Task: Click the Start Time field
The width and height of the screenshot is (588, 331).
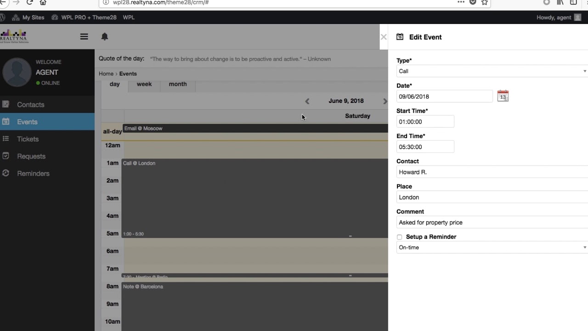Action: tap(425, 122)
